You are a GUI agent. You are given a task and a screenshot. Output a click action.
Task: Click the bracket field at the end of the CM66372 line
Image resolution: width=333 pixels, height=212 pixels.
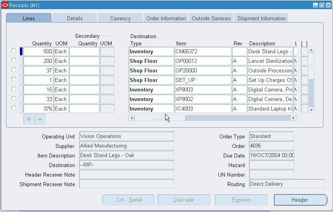[304, 51]
